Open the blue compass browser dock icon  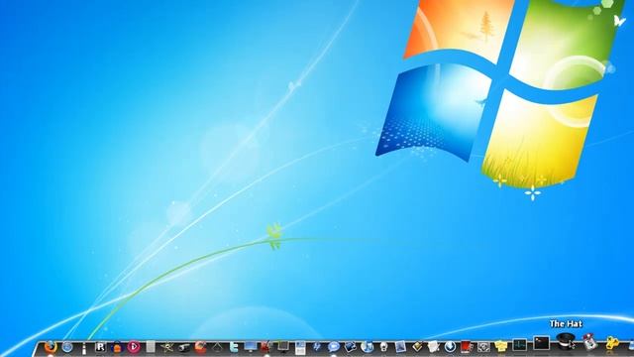point(67,347)
